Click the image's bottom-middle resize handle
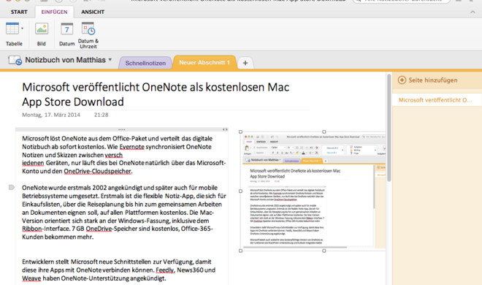This screenshot has height=285, width=482. click(324, 251)
